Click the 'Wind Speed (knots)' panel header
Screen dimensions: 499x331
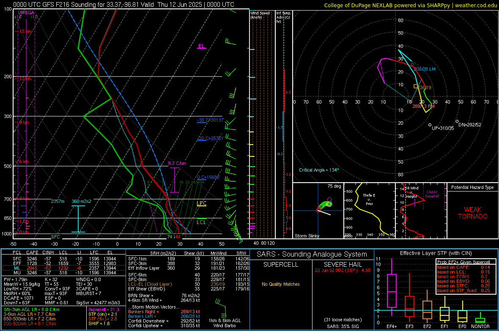pyautogui.click(x=260, y=15)
